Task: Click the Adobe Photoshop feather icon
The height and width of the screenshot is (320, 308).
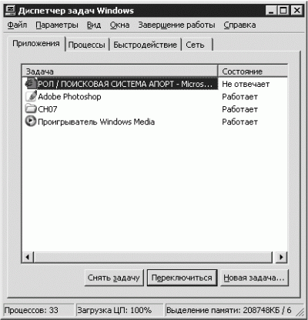Action: point(31,96)
